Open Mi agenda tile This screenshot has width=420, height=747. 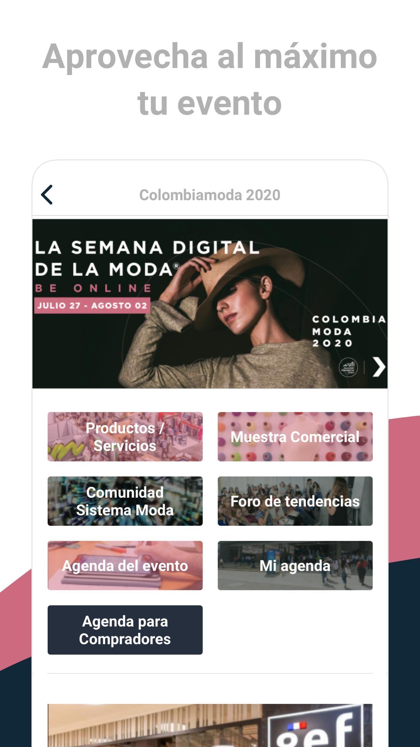coord(295,565)
